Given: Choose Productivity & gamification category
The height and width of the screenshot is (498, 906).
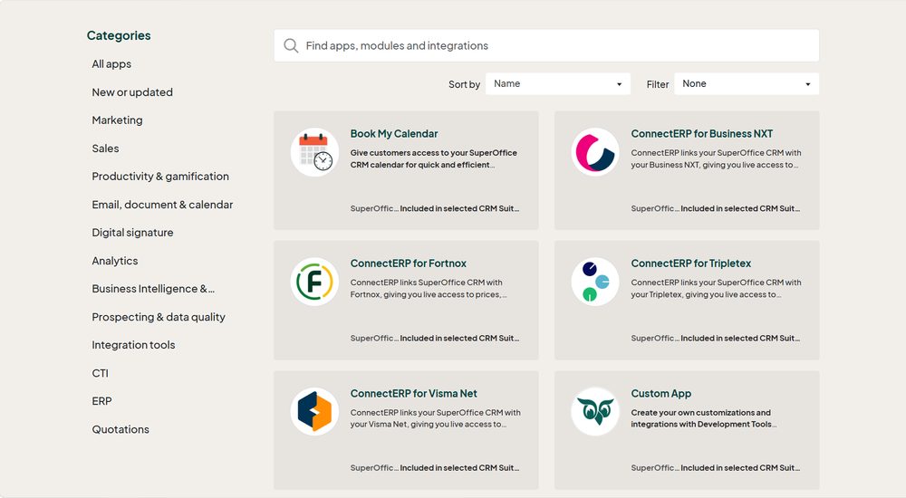Looking at the screenshot, I should pos(160,177).
